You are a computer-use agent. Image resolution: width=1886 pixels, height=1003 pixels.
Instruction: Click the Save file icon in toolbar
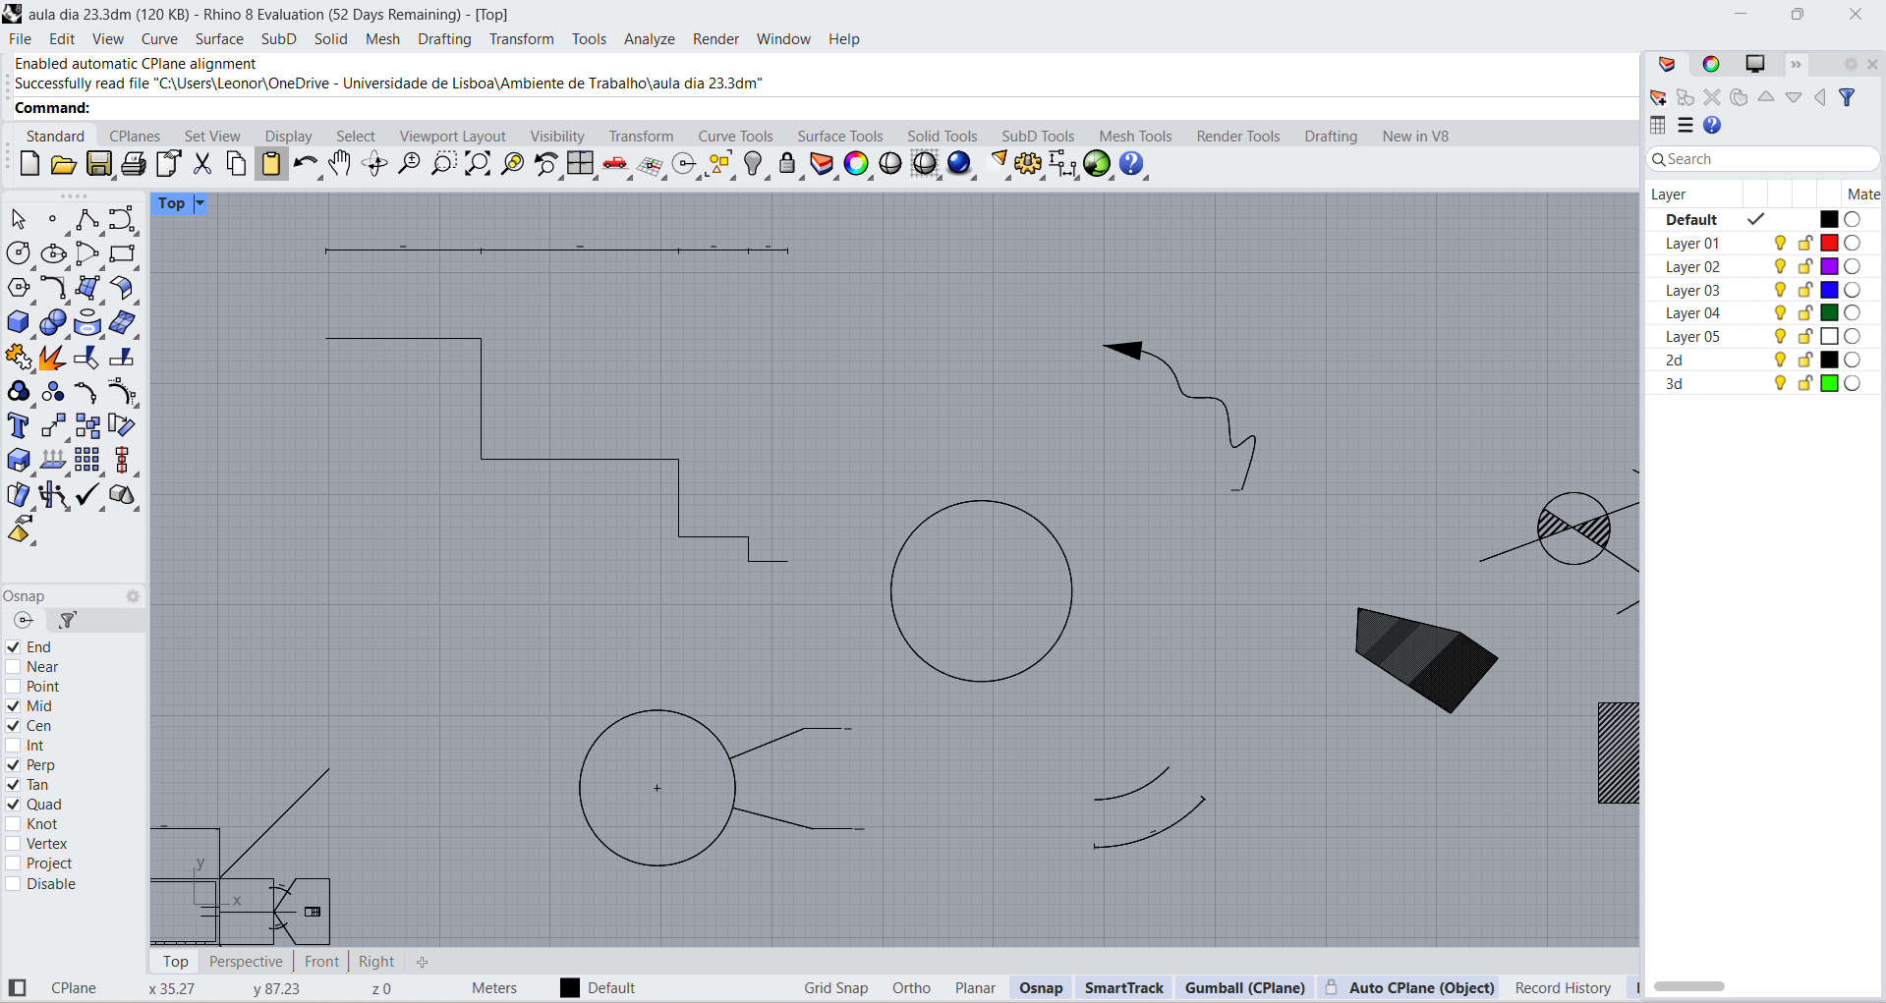pyautogui.click(x=98, y=164)
